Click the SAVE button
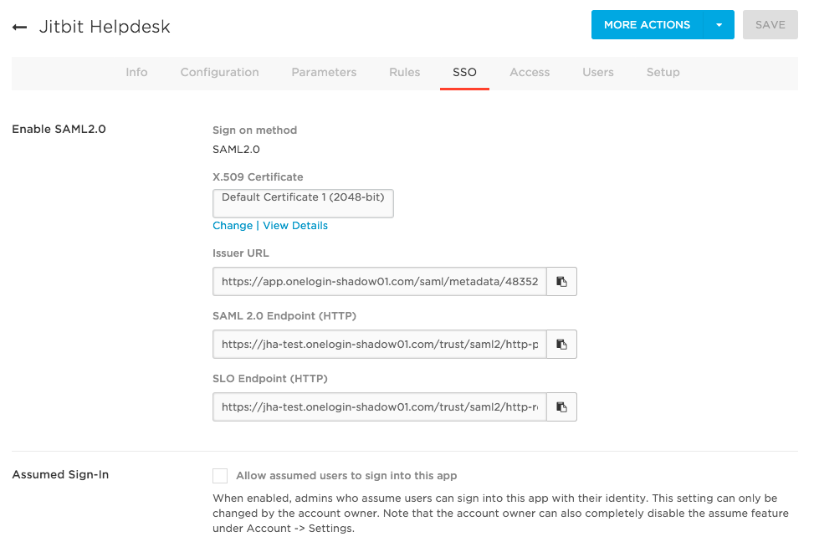Image resolution: width=814 pixels, height=547 pixels. point(770,24)
